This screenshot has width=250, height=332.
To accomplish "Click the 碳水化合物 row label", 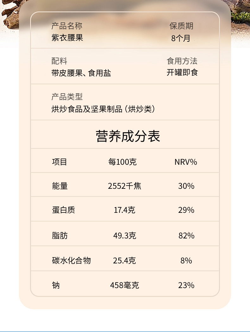I will click(x=71, y=261).
